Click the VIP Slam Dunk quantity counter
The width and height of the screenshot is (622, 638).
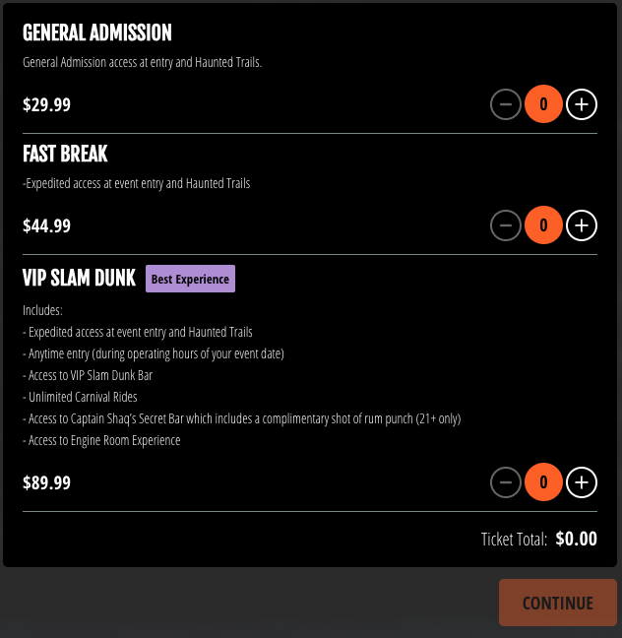543,482
